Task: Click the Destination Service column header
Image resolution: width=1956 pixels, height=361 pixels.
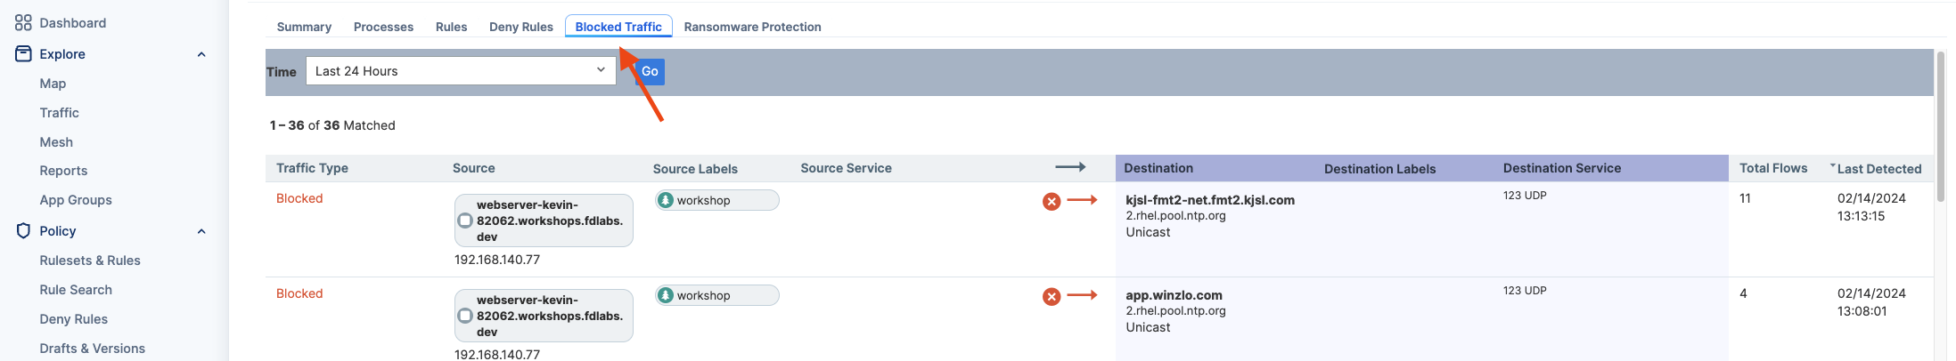Action: click(x=1562, y=168)
